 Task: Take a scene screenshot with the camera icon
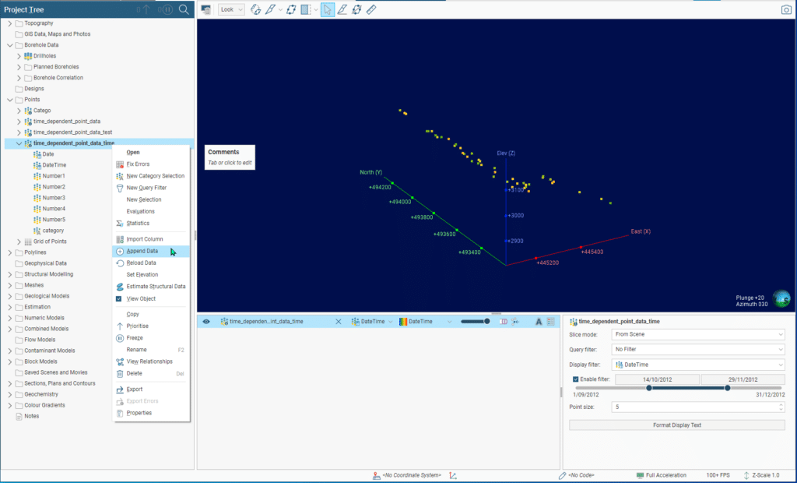(x=785, y=9)
